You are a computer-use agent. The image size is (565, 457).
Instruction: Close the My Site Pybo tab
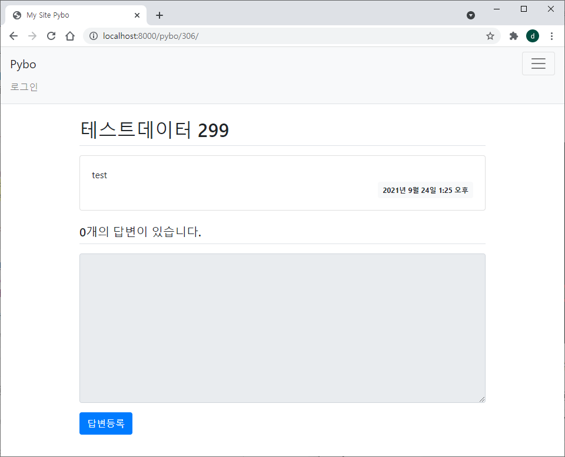click(137, 15)
